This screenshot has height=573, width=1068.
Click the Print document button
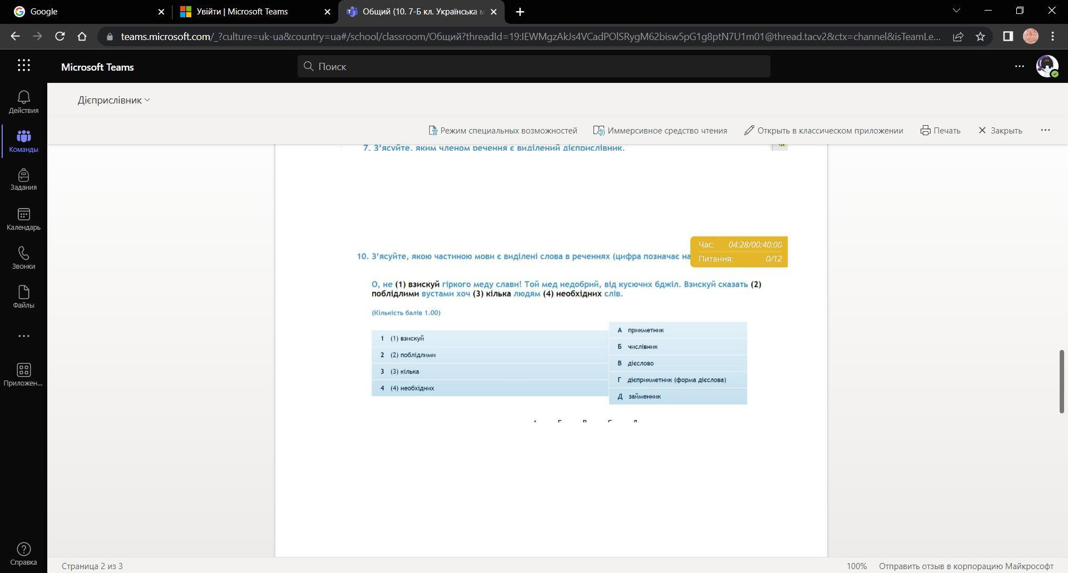[x=940, y=130]
